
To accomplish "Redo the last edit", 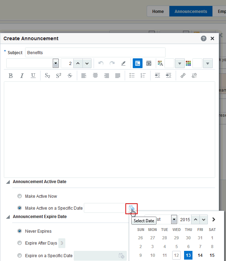I will point(112,63).
